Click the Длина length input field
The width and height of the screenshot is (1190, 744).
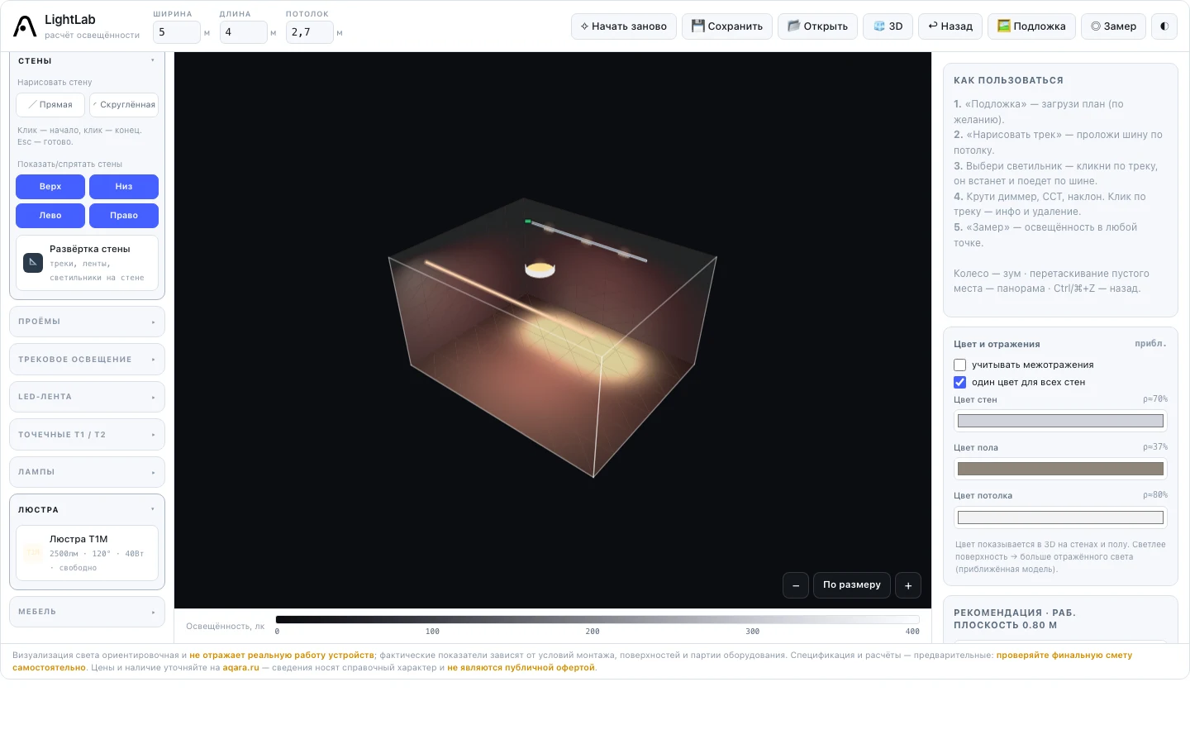coord(243,32)
